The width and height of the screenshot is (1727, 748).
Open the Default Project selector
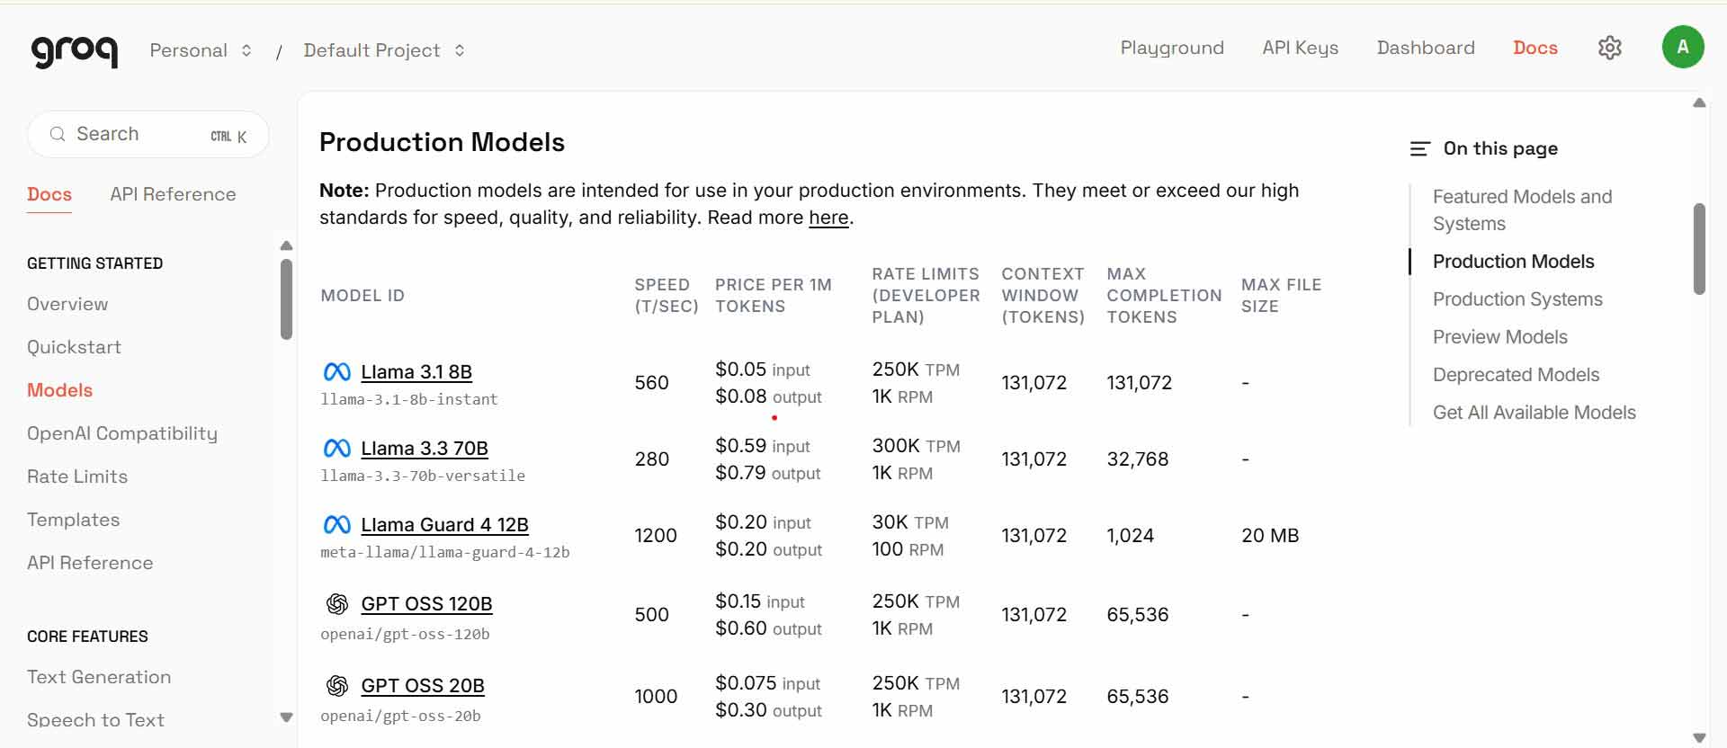tap(384, 50)
